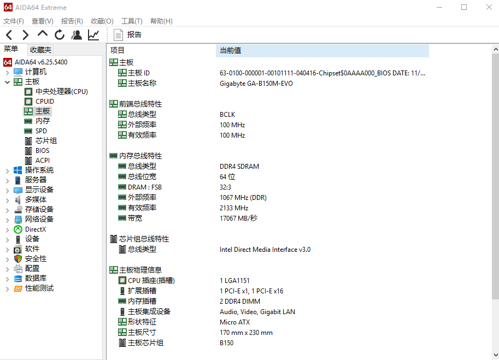Click the vertical scrollbar thumb in report pane

[x=496, y=176]
